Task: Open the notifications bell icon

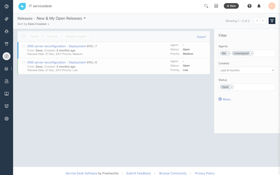Action: (x=259, y=6)
